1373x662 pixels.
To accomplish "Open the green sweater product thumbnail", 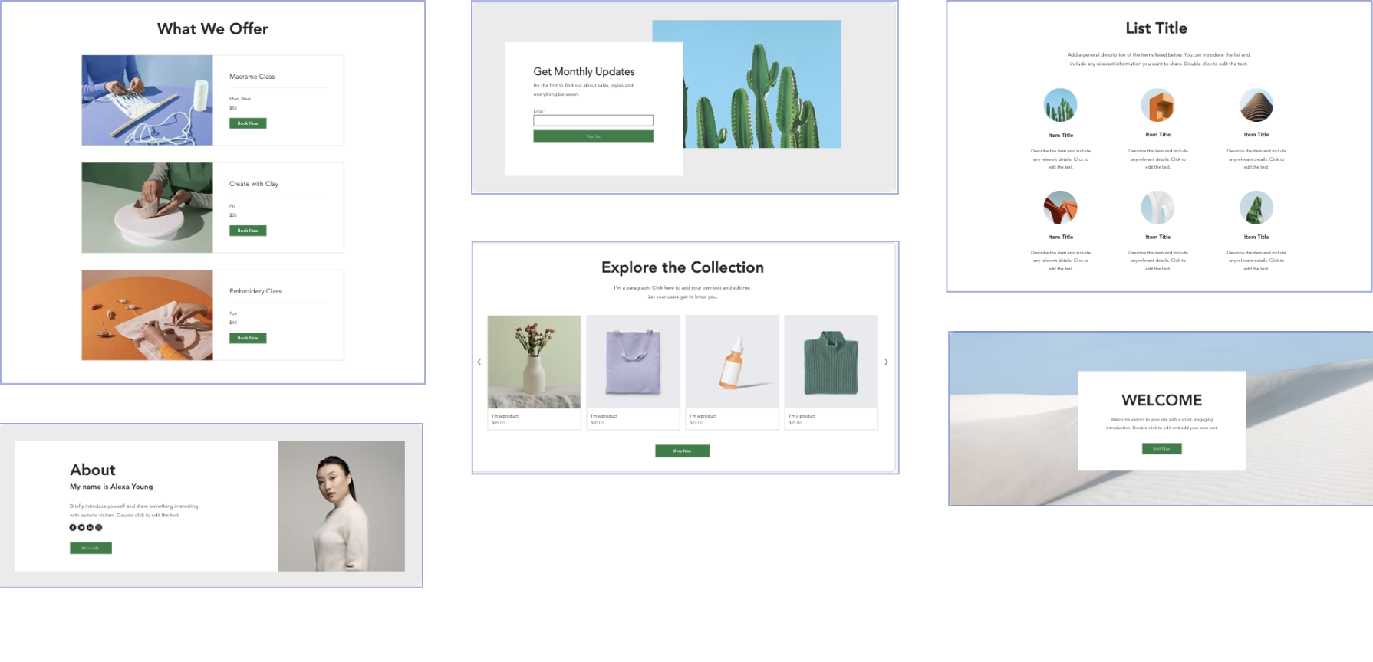I will click(831, 362).
